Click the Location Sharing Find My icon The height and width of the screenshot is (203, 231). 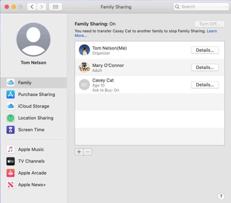(10, 118)
